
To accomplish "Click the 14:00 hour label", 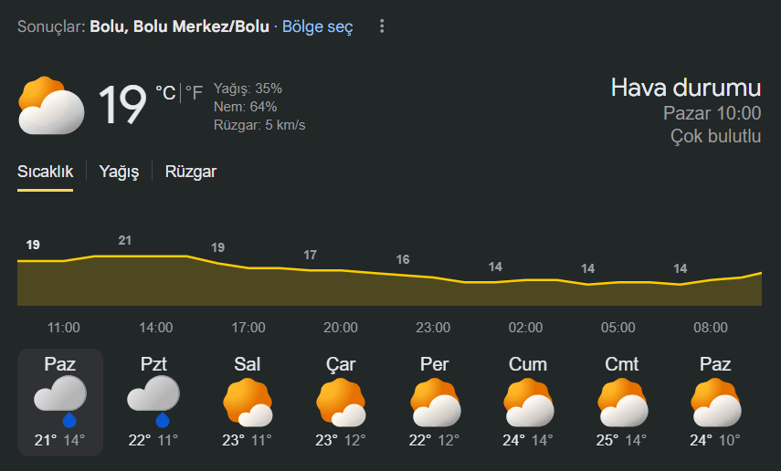I will coord(156,327).
